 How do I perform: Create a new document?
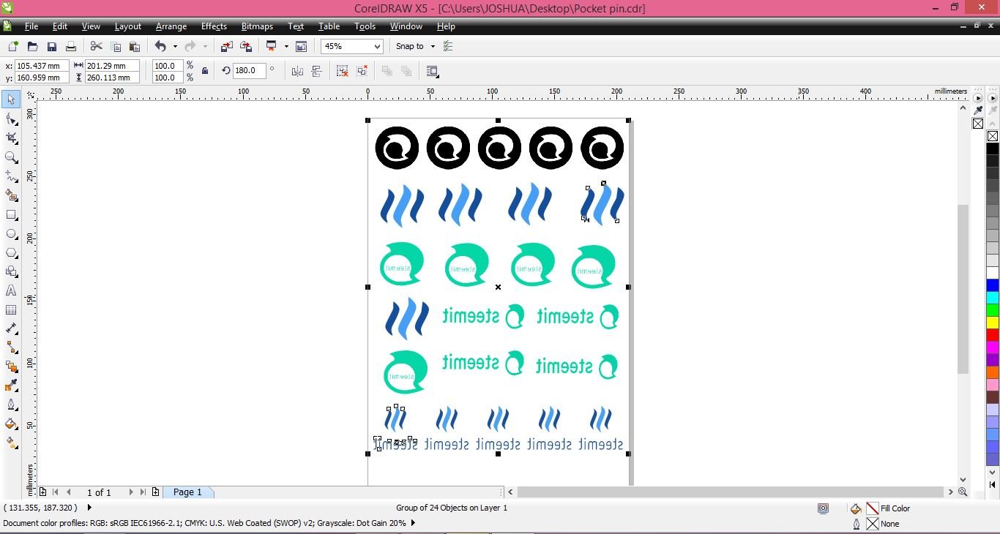pos(12,46)
